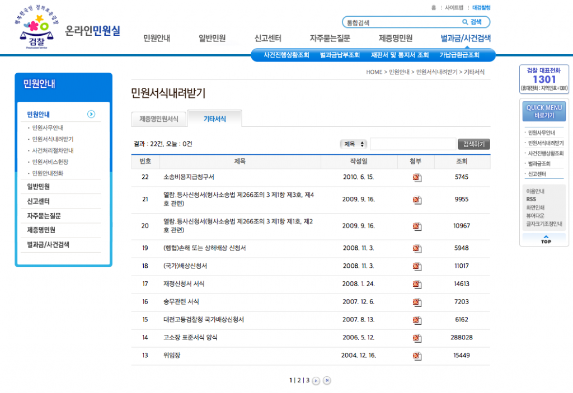Click 벌과금조회 in quick menu
The width and height of the screenshot is (573, 393).
(x=539, y=163)
